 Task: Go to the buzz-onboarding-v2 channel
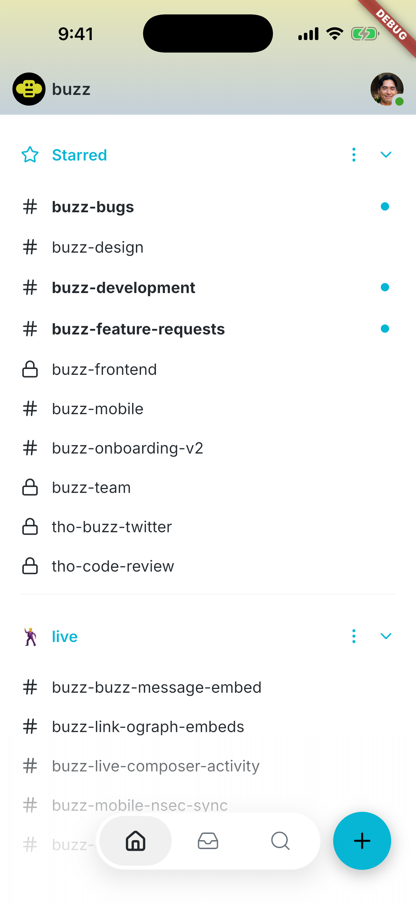(208, 448)
